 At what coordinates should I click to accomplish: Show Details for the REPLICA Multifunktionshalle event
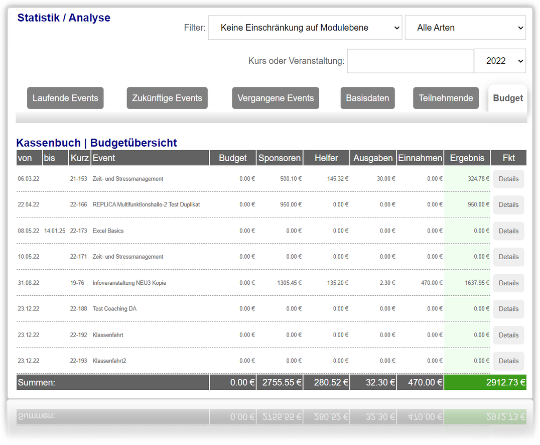pos(509,205)
